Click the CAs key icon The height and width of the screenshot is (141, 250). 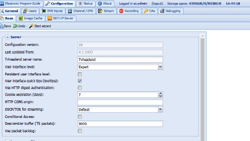click(x=146, y=11)
